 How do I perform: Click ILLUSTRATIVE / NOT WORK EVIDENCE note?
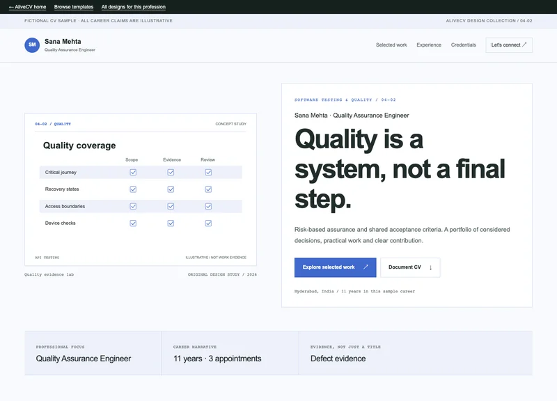(x=216, y=258)
